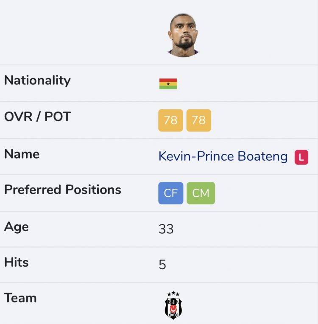Click the red L loan badge
318x324 pixels.
tap(301, 157)
